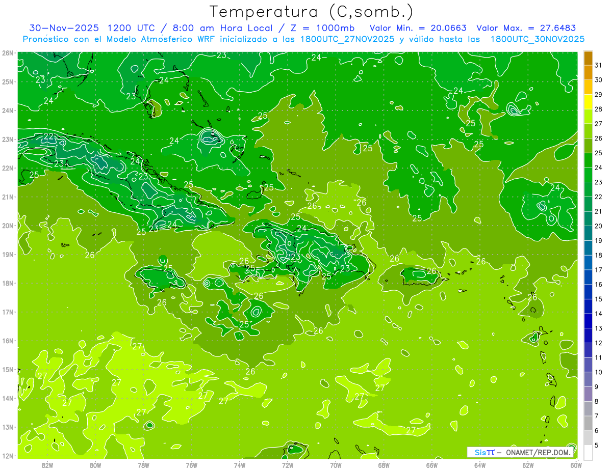Click the 5 value on the color scale

597,445
